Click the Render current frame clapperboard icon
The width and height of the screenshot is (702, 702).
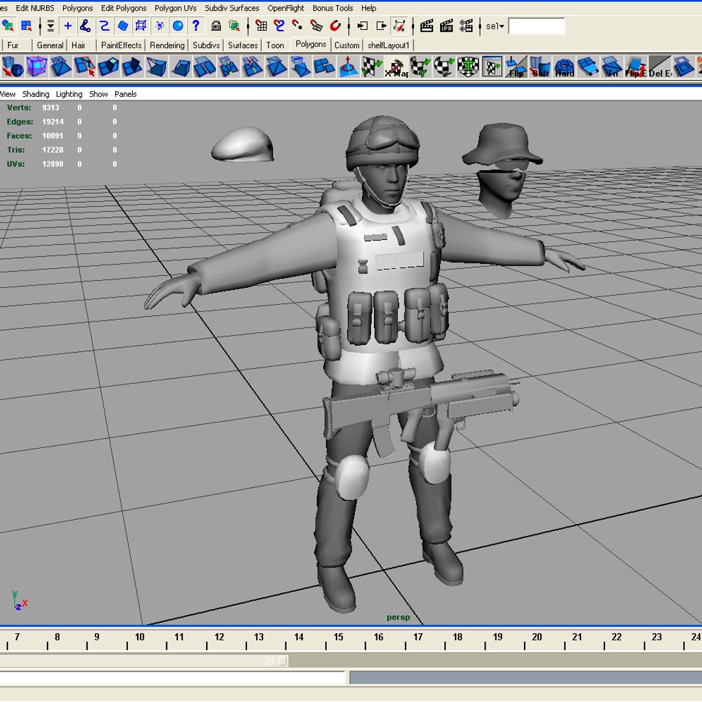426,26
